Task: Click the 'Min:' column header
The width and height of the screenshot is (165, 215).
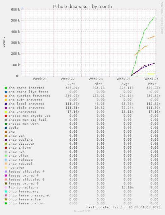Action: coord(98,84)
